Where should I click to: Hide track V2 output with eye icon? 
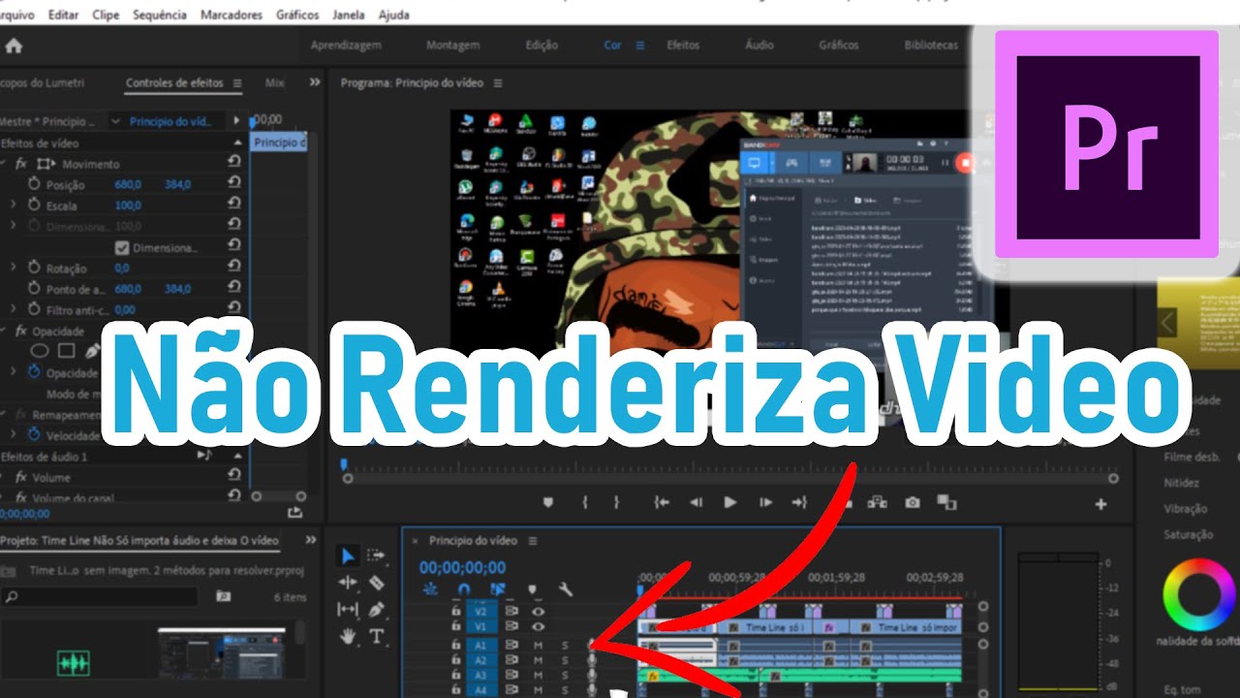pyautogui.click(x=538, y=612)
